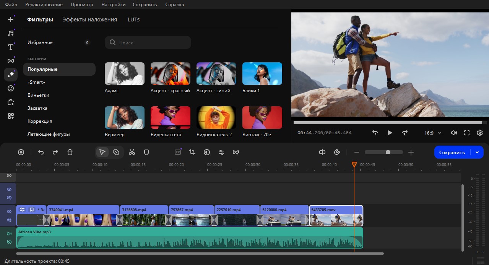Click the record button in timeline toolbar
The image size is (489, 265).
click(x=21, y=152)
